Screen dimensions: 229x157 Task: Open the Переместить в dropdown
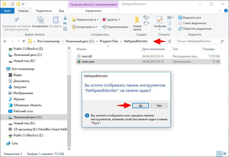[85, 20]
